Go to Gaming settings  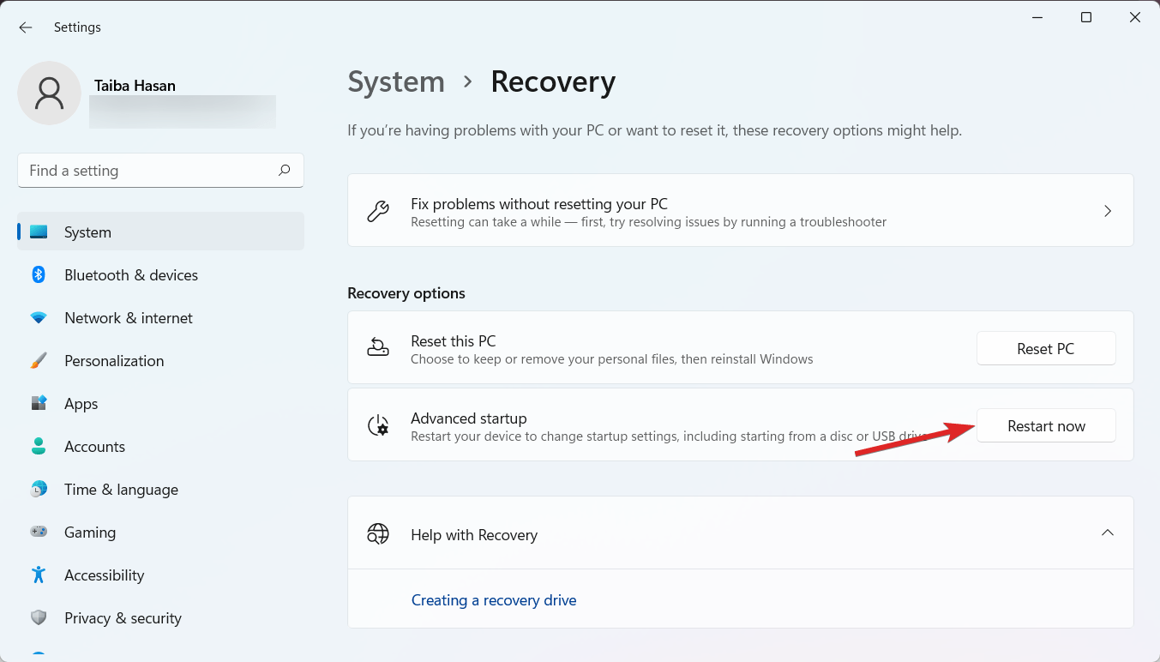[160, 532]
